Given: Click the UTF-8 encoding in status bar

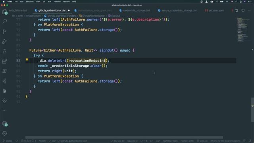Looking at the screenshot, I should pos(144,141).
